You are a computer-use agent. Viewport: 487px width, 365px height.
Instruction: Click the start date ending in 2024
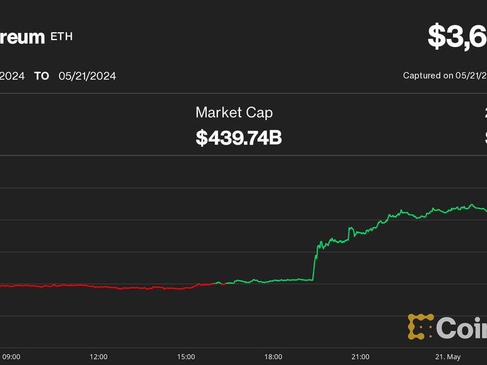click(12, 76)
